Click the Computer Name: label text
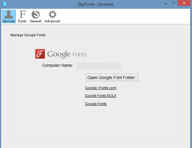The image size is (192, 148). [x=58, y=66]
